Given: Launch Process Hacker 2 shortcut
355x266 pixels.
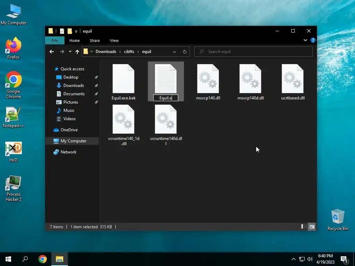Looking at the screenshot, I should point(14,188).
